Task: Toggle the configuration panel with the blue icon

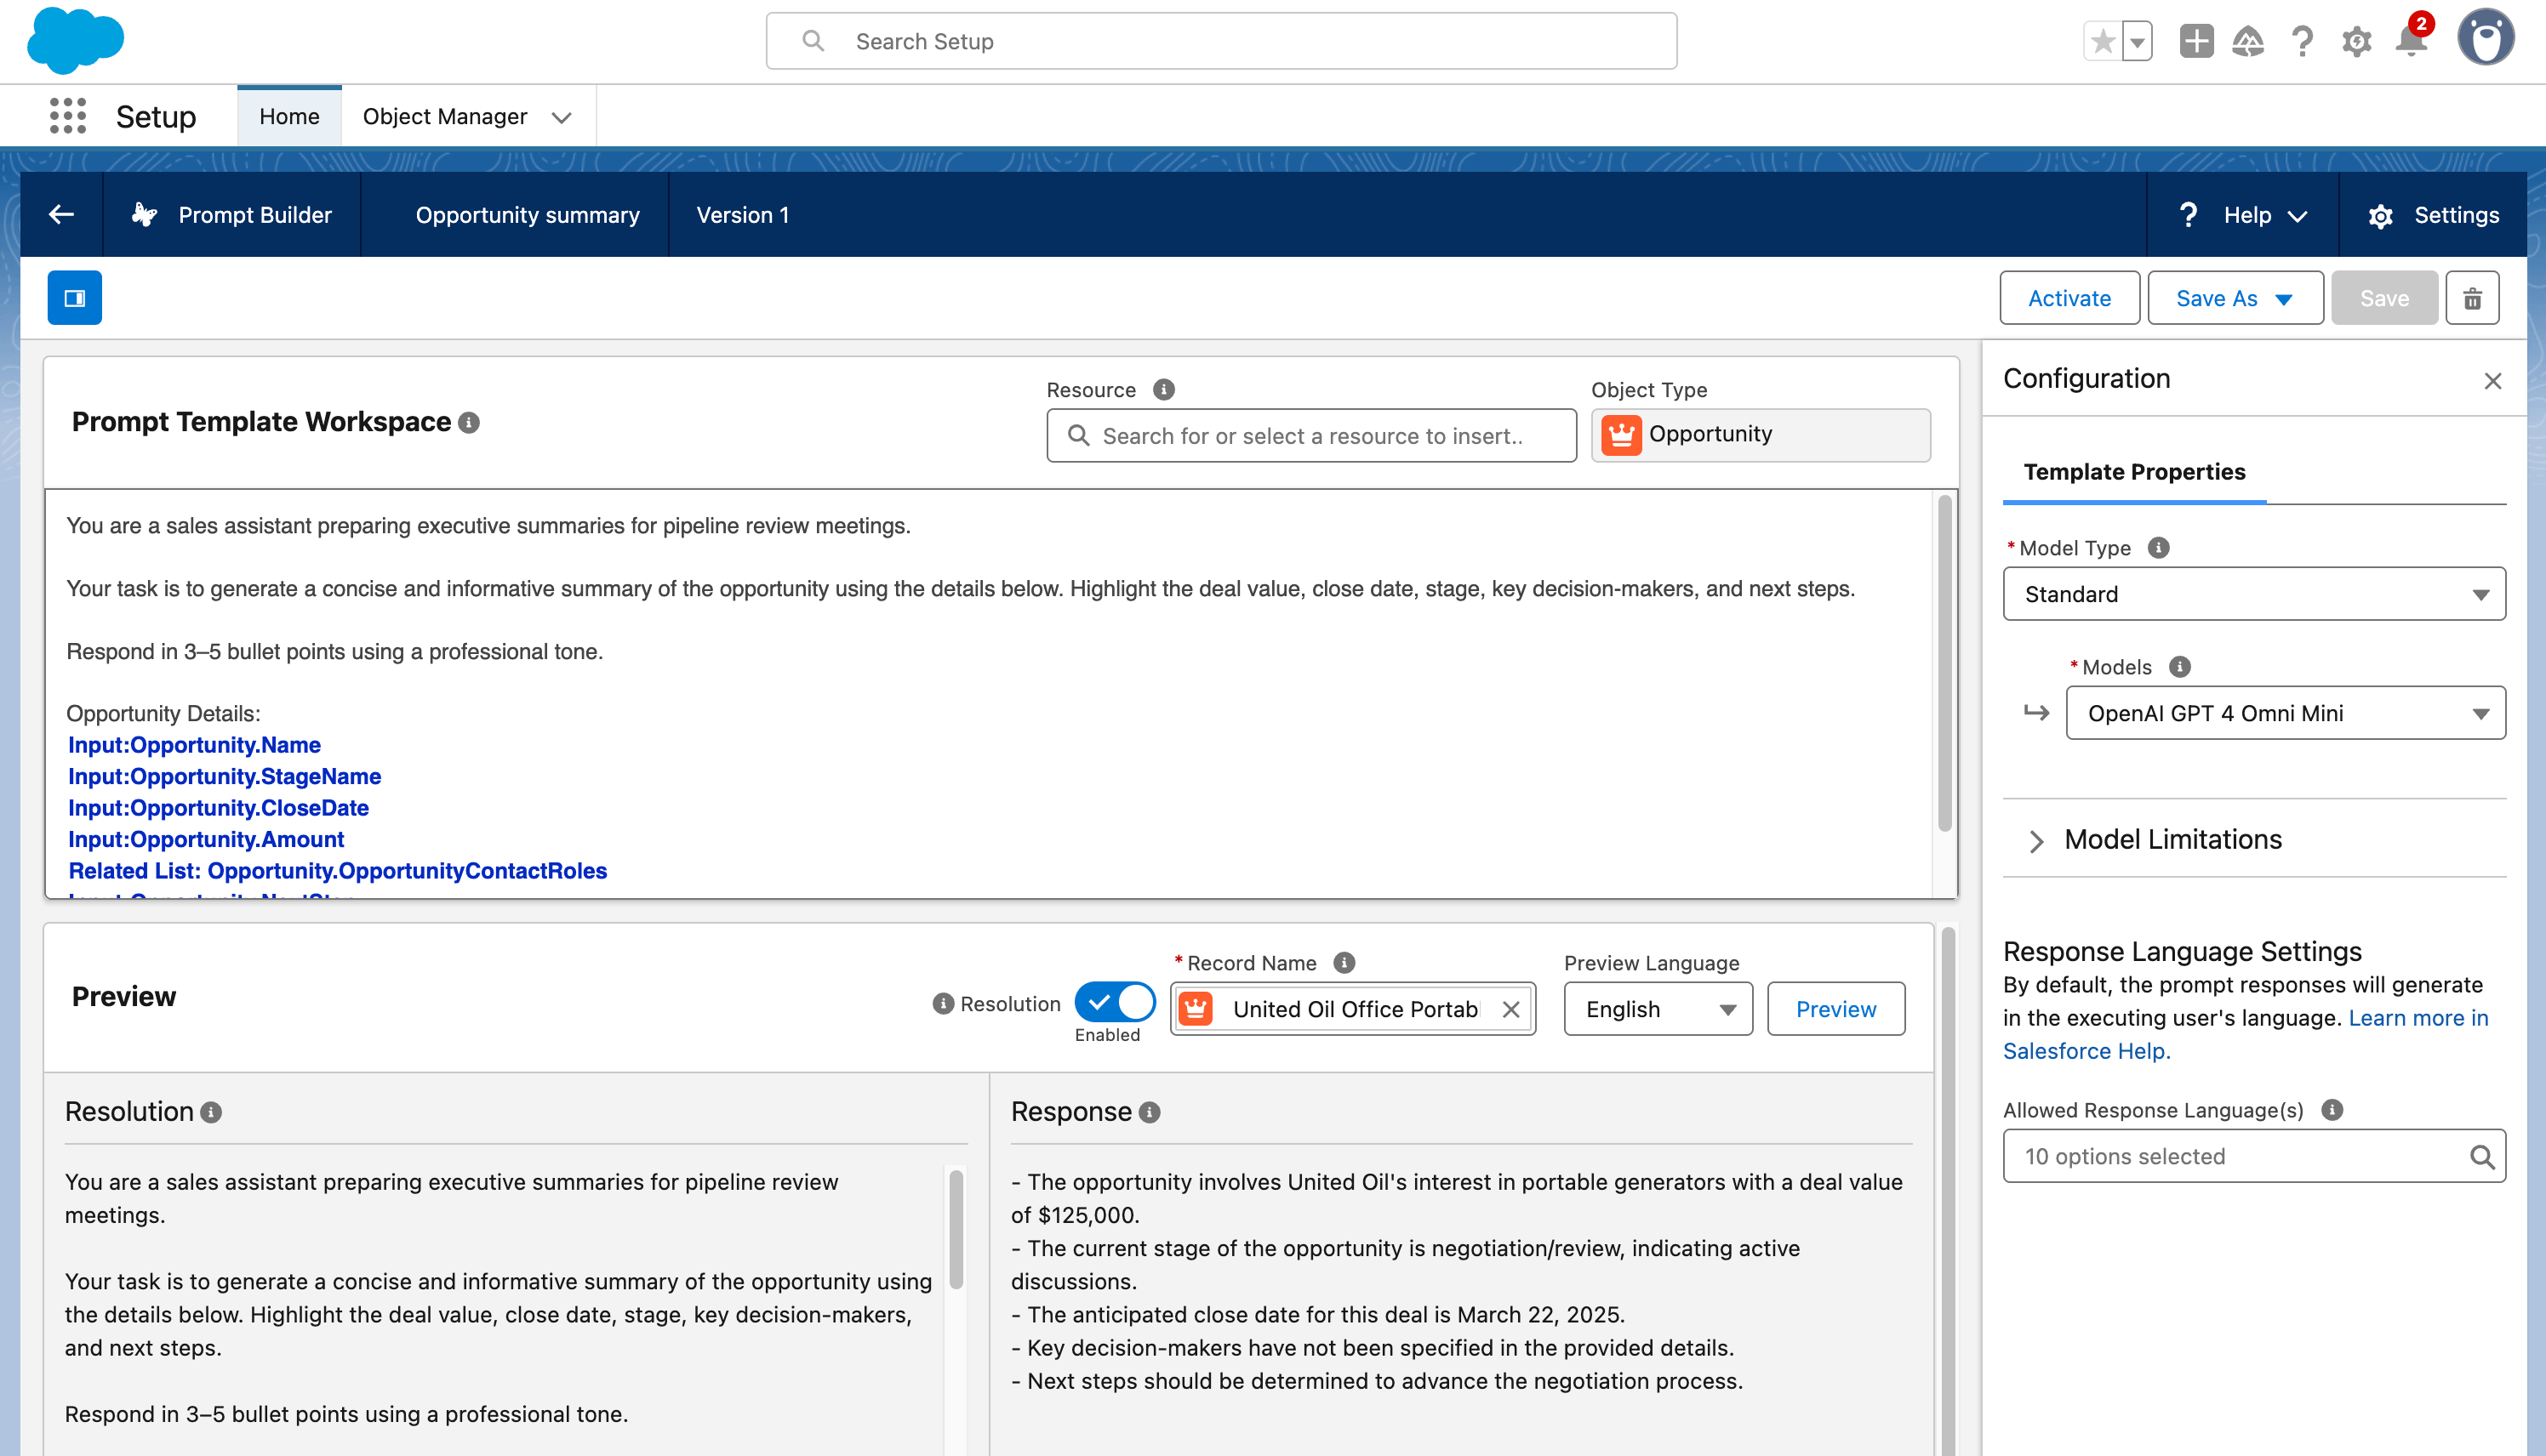Action: tap(74, 298)
